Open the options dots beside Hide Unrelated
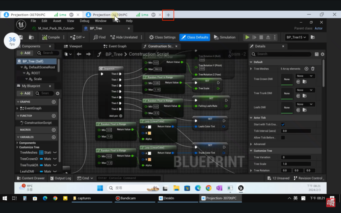 142,37
